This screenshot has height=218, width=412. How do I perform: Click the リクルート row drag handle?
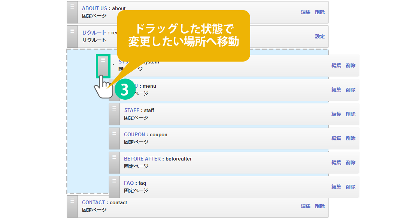72,36
